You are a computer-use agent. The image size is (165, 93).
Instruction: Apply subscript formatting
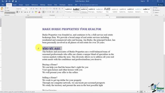pos(27,12)
